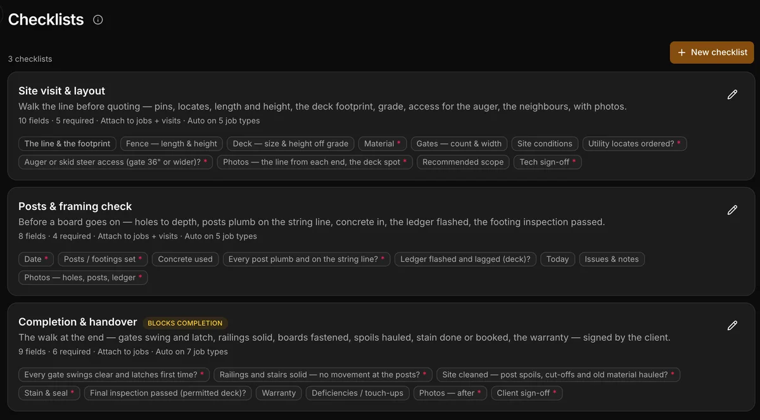Image resolution: width=760 pixels, height=420 pixels.
Task: Select 'Gates — count & width' chip
Action: tap(459, 144)
